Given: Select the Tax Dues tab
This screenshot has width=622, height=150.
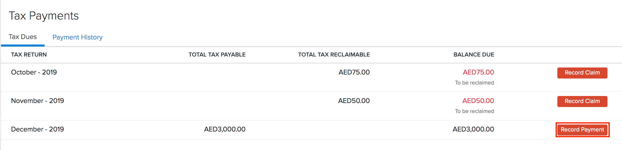Looking at the screenshot, I should 23,36.
